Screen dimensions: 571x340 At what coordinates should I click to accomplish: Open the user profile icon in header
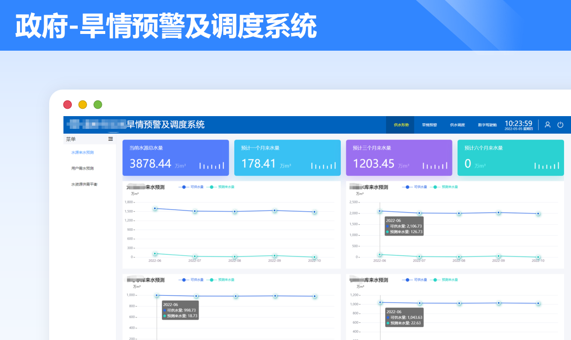coord(547,124)
